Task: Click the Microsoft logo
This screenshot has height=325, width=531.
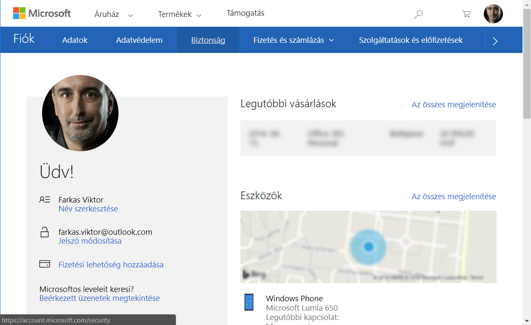Action: click(42, 13)
